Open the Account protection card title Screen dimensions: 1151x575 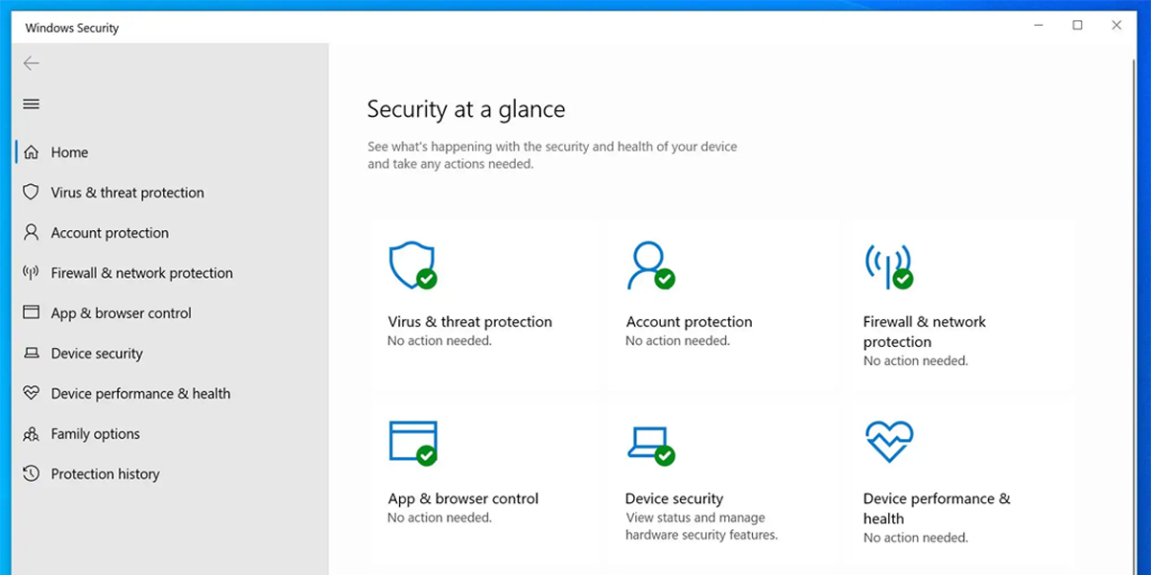coord(689,322)
